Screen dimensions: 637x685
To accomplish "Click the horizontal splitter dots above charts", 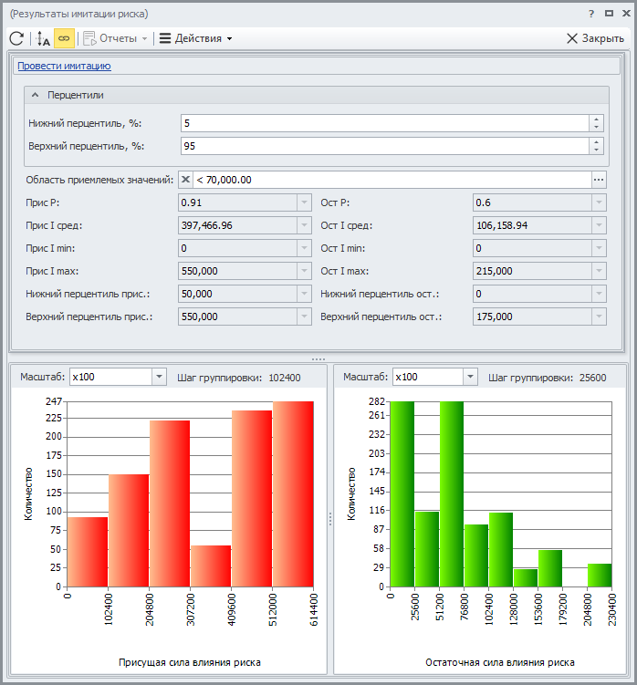I will click(x=318, y=358).
